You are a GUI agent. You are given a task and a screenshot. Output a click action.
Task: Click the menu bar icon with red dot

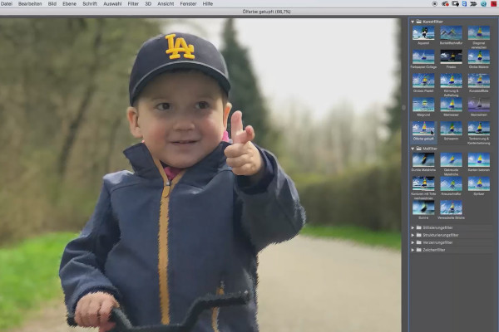(x=445, y=4)
